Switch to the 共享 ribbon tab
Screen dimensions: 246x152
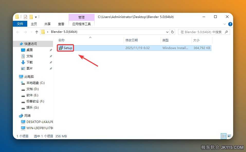(47, 24)
